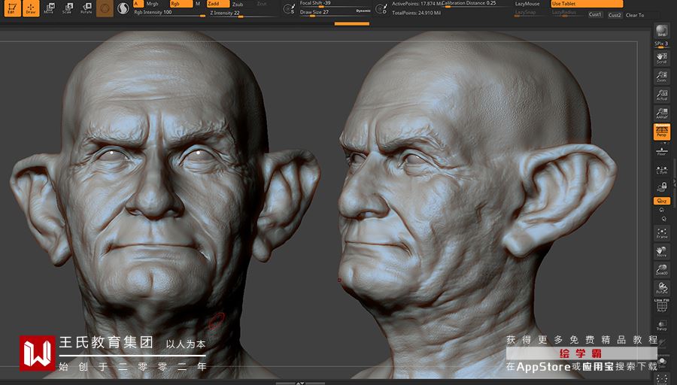Set canvas to Actual size
Screen dimensions: 677x385
coord(661,95)
